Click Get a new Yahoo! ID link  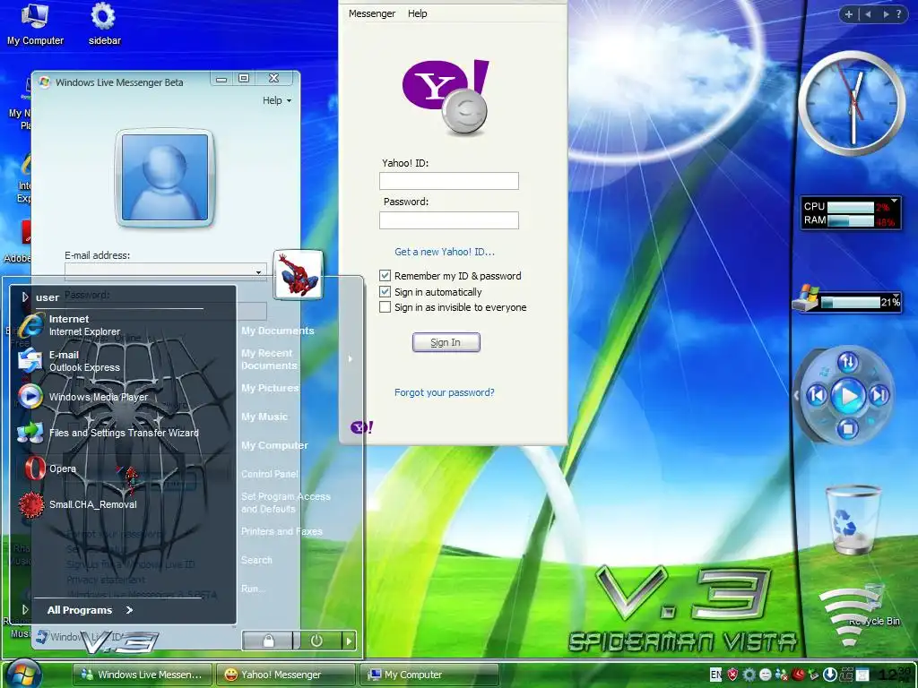click(445, 252)
